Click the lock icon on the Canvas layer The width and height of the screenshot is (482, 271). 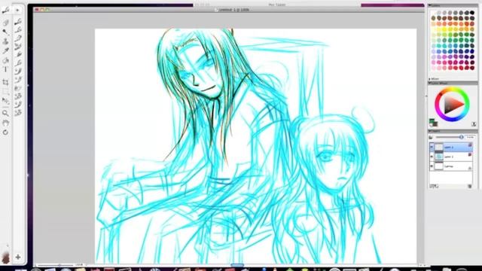coord(470,168)
